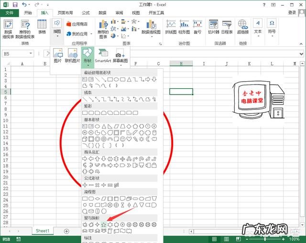The image size is (306, 243).
Task: Switch to the Developer tab
Action: pyautogui.click(x=156, y=13)
